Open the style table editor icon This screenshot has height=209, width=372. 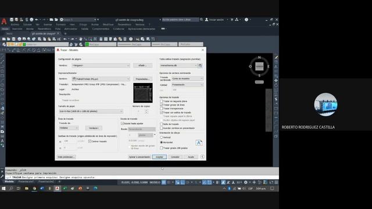click(x=200, y=66)
